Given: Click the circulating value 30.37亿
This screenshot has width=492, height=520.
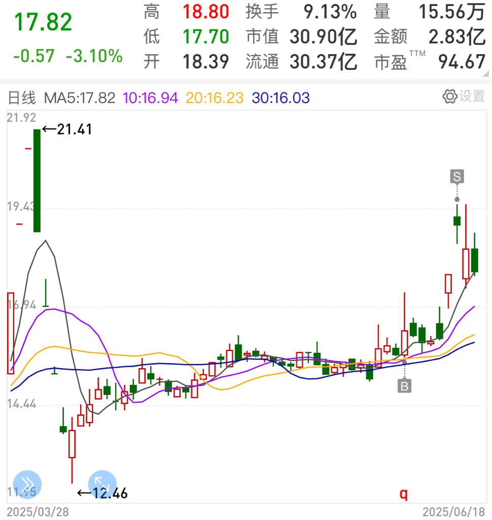Looking at the screenshot, I should [323, 61].
